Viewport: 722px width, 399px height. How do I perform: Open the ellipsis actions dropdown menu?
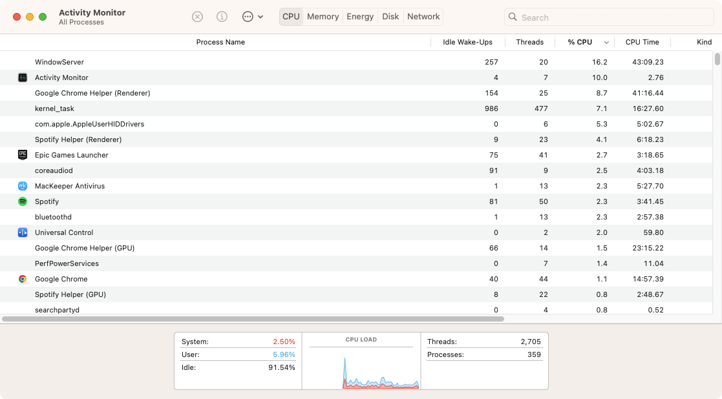252,17
